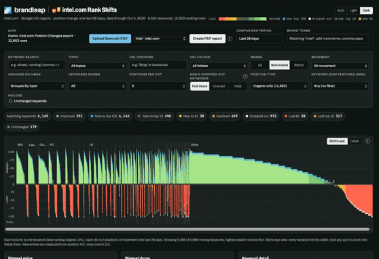The image size is (379, 259).
Task: Click the Lost top 10 chip
Action: (328, 116)
